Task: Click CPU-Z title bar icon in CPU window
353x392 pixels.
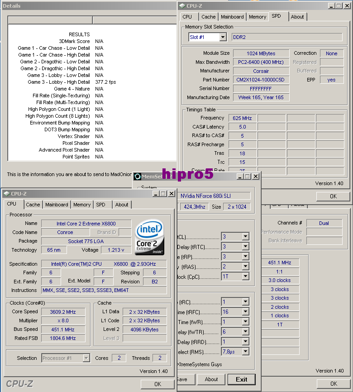Action: (x=7, y=194)
